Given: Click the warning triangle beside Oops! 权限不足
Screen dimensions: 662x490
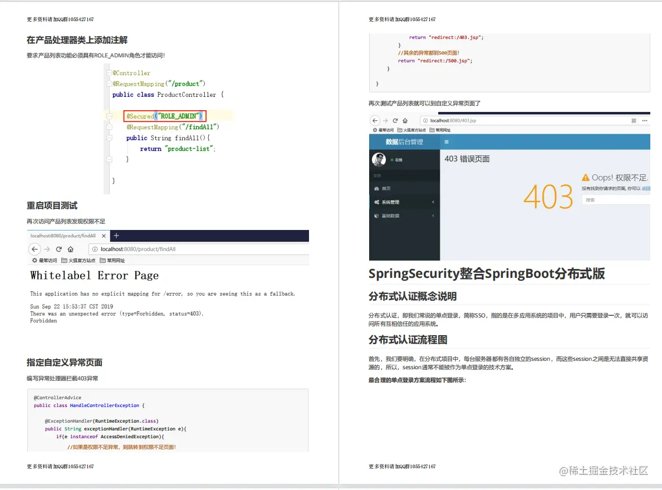Looking at the screenshot, I should click(x=585, y=177).
